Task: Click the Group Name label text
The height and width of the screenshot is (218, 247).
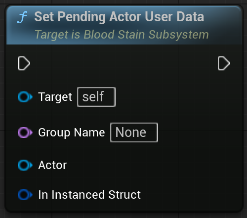Action: tap(72, 132)
